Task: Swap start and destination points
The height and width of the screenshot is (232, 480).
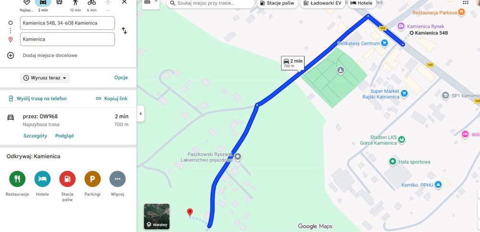Action: [124, 31]
